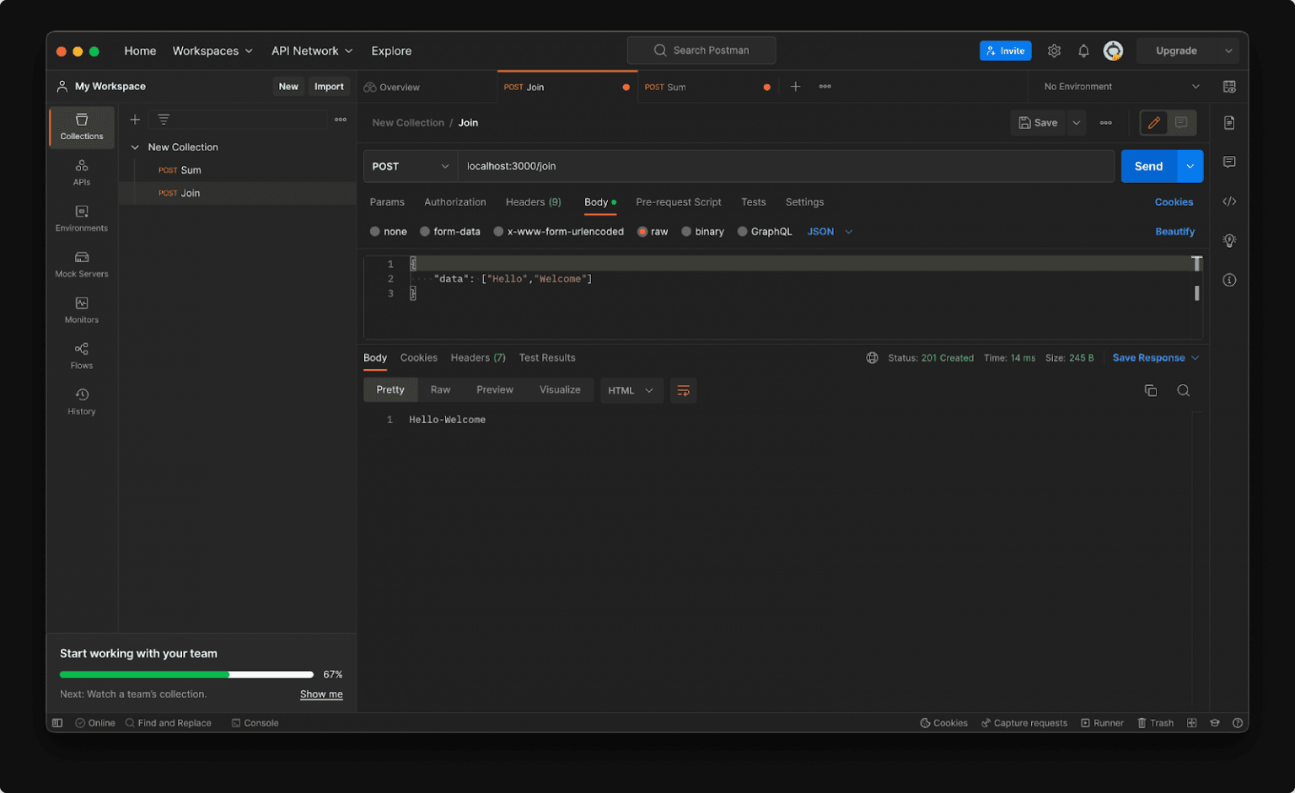Click the team onboarding progress bar

pos(185,674)
